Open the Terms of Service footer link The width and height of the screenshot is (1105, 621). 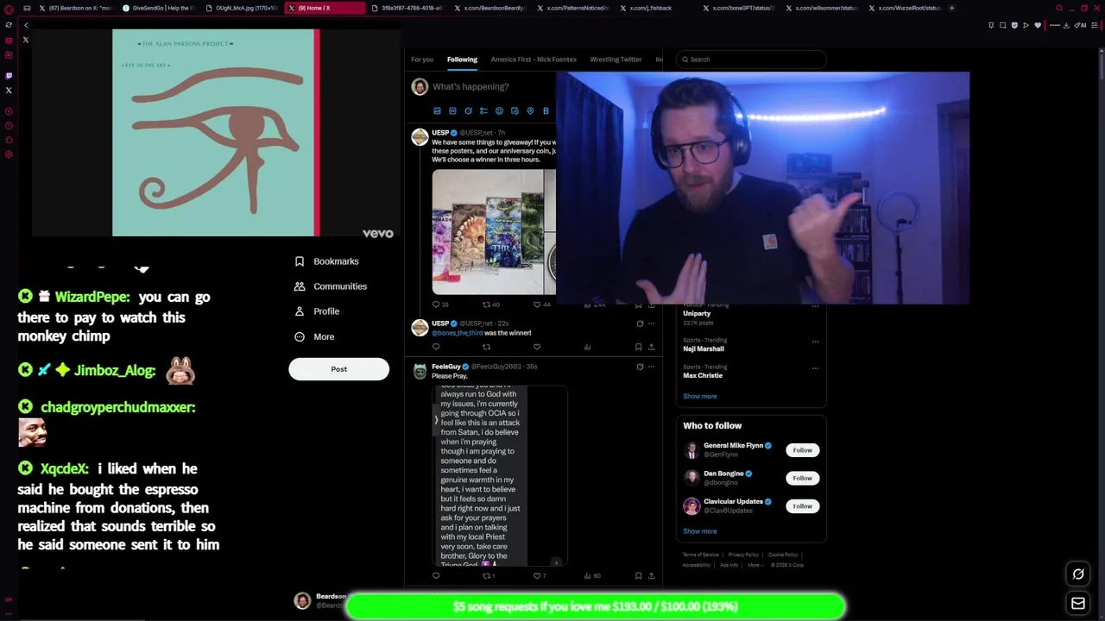point(701,555)
